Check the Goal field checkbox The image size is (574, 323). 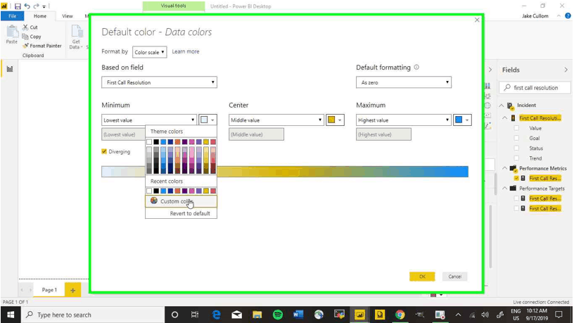(516, 138)
